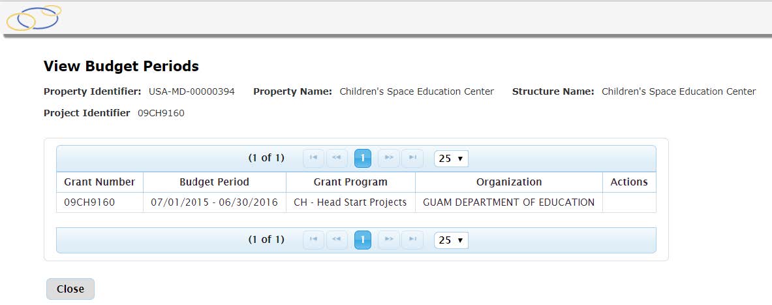Open rows-per-page dropdown above the table
The height and width of the screenshot is (305, 772).
tap(451, 159)
